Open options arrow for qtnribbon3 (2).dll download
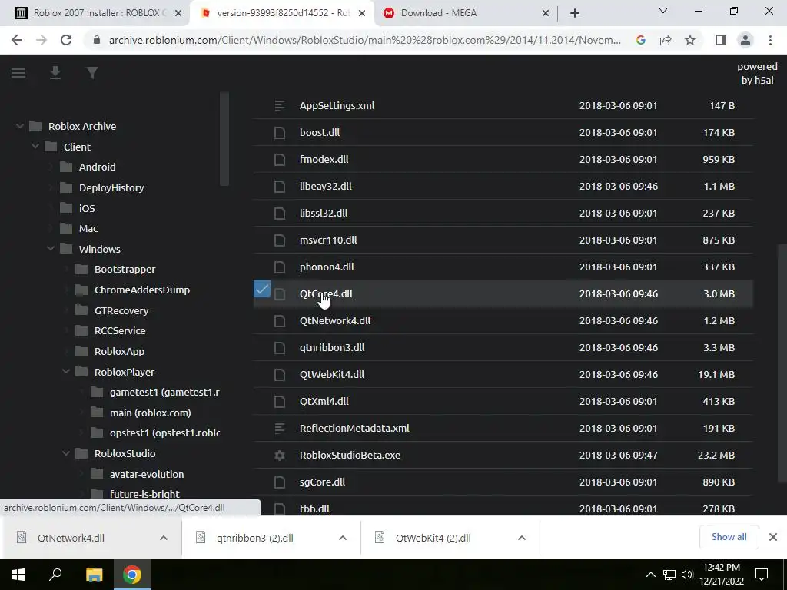787x590 pixels. pyautogui.click(x=343, y=538)
